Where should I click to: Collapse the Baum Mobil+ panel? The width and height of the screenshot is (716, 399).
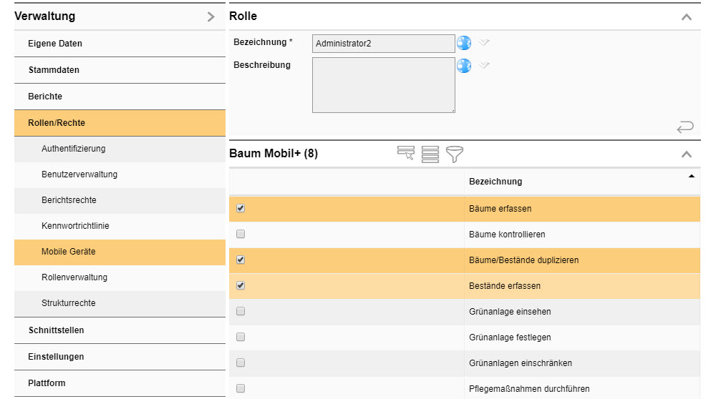[687, 154]
